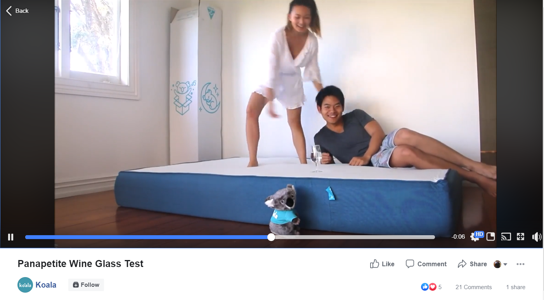The image size is (544, 300).
Task: Share this video
Action: pos(472,264)
